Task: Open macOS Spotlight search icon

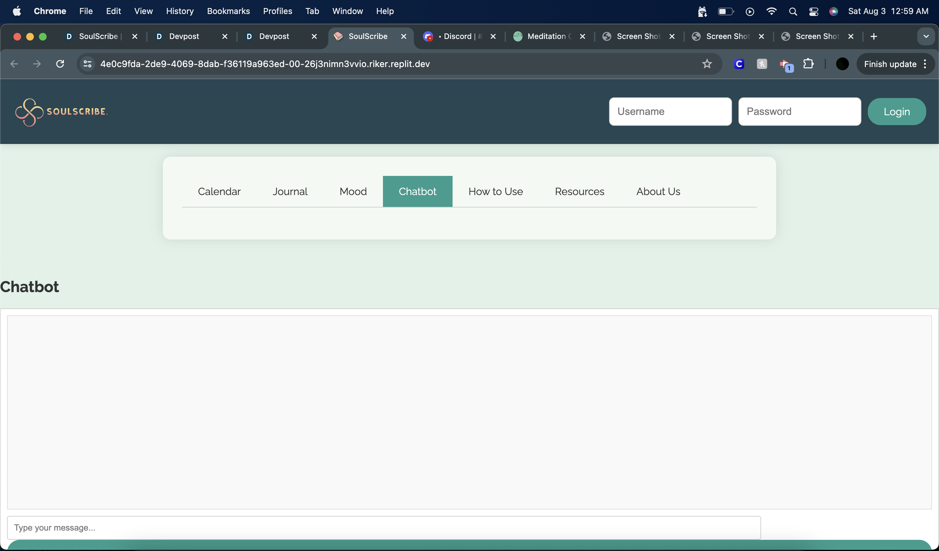Action: coord(793,11)
